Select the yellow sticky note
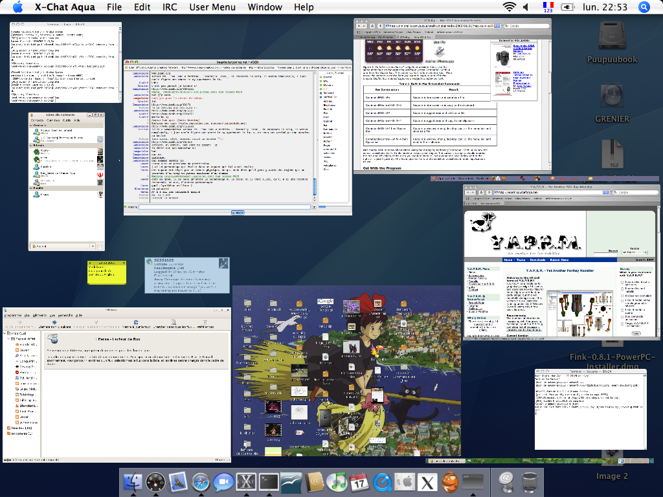Viewport: 663px width, 497px height. pyautogui.click(x=107, y=272)
